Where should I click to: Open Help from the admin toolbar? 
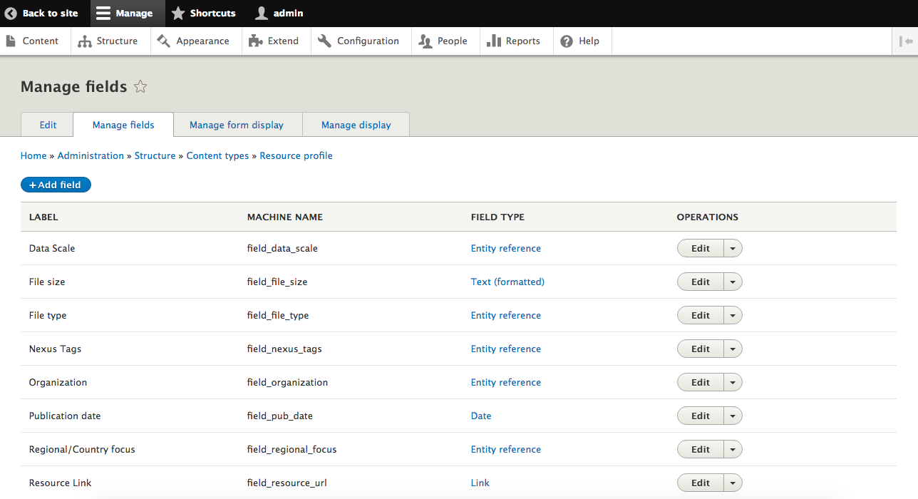click(579, 41)
